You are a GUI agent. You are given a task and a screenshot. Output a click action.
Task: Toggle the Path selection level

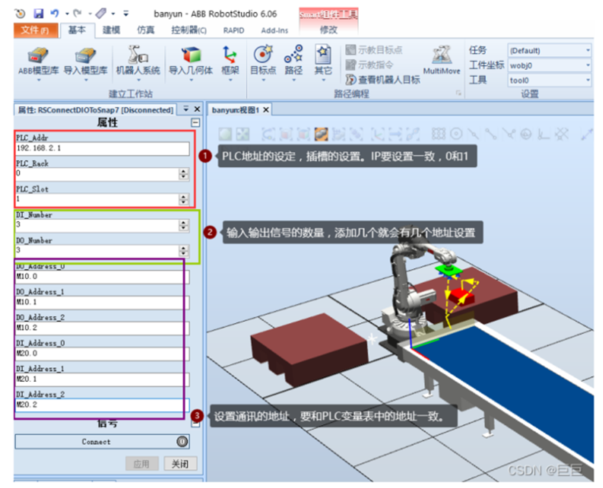click(x=412, y=134)
